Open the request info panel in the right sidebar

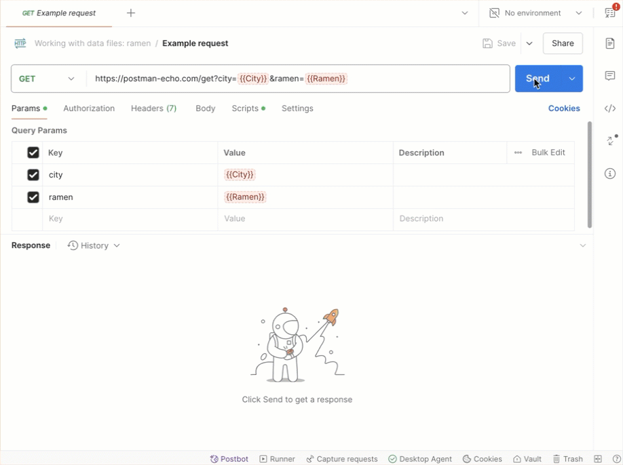click(x=609, y=174)
